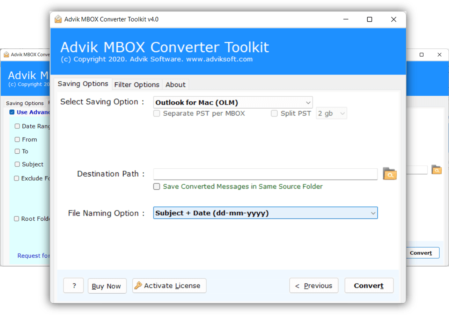Click the Buy Now button
Image resolution: width=449 pixels, height=315 pixels.
pos(107,286)
